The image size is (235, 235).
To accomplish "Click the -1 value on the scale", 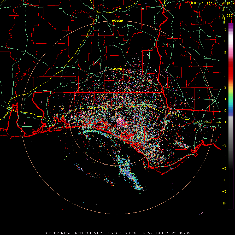I will pyautogui.click(x=224, y=122).
